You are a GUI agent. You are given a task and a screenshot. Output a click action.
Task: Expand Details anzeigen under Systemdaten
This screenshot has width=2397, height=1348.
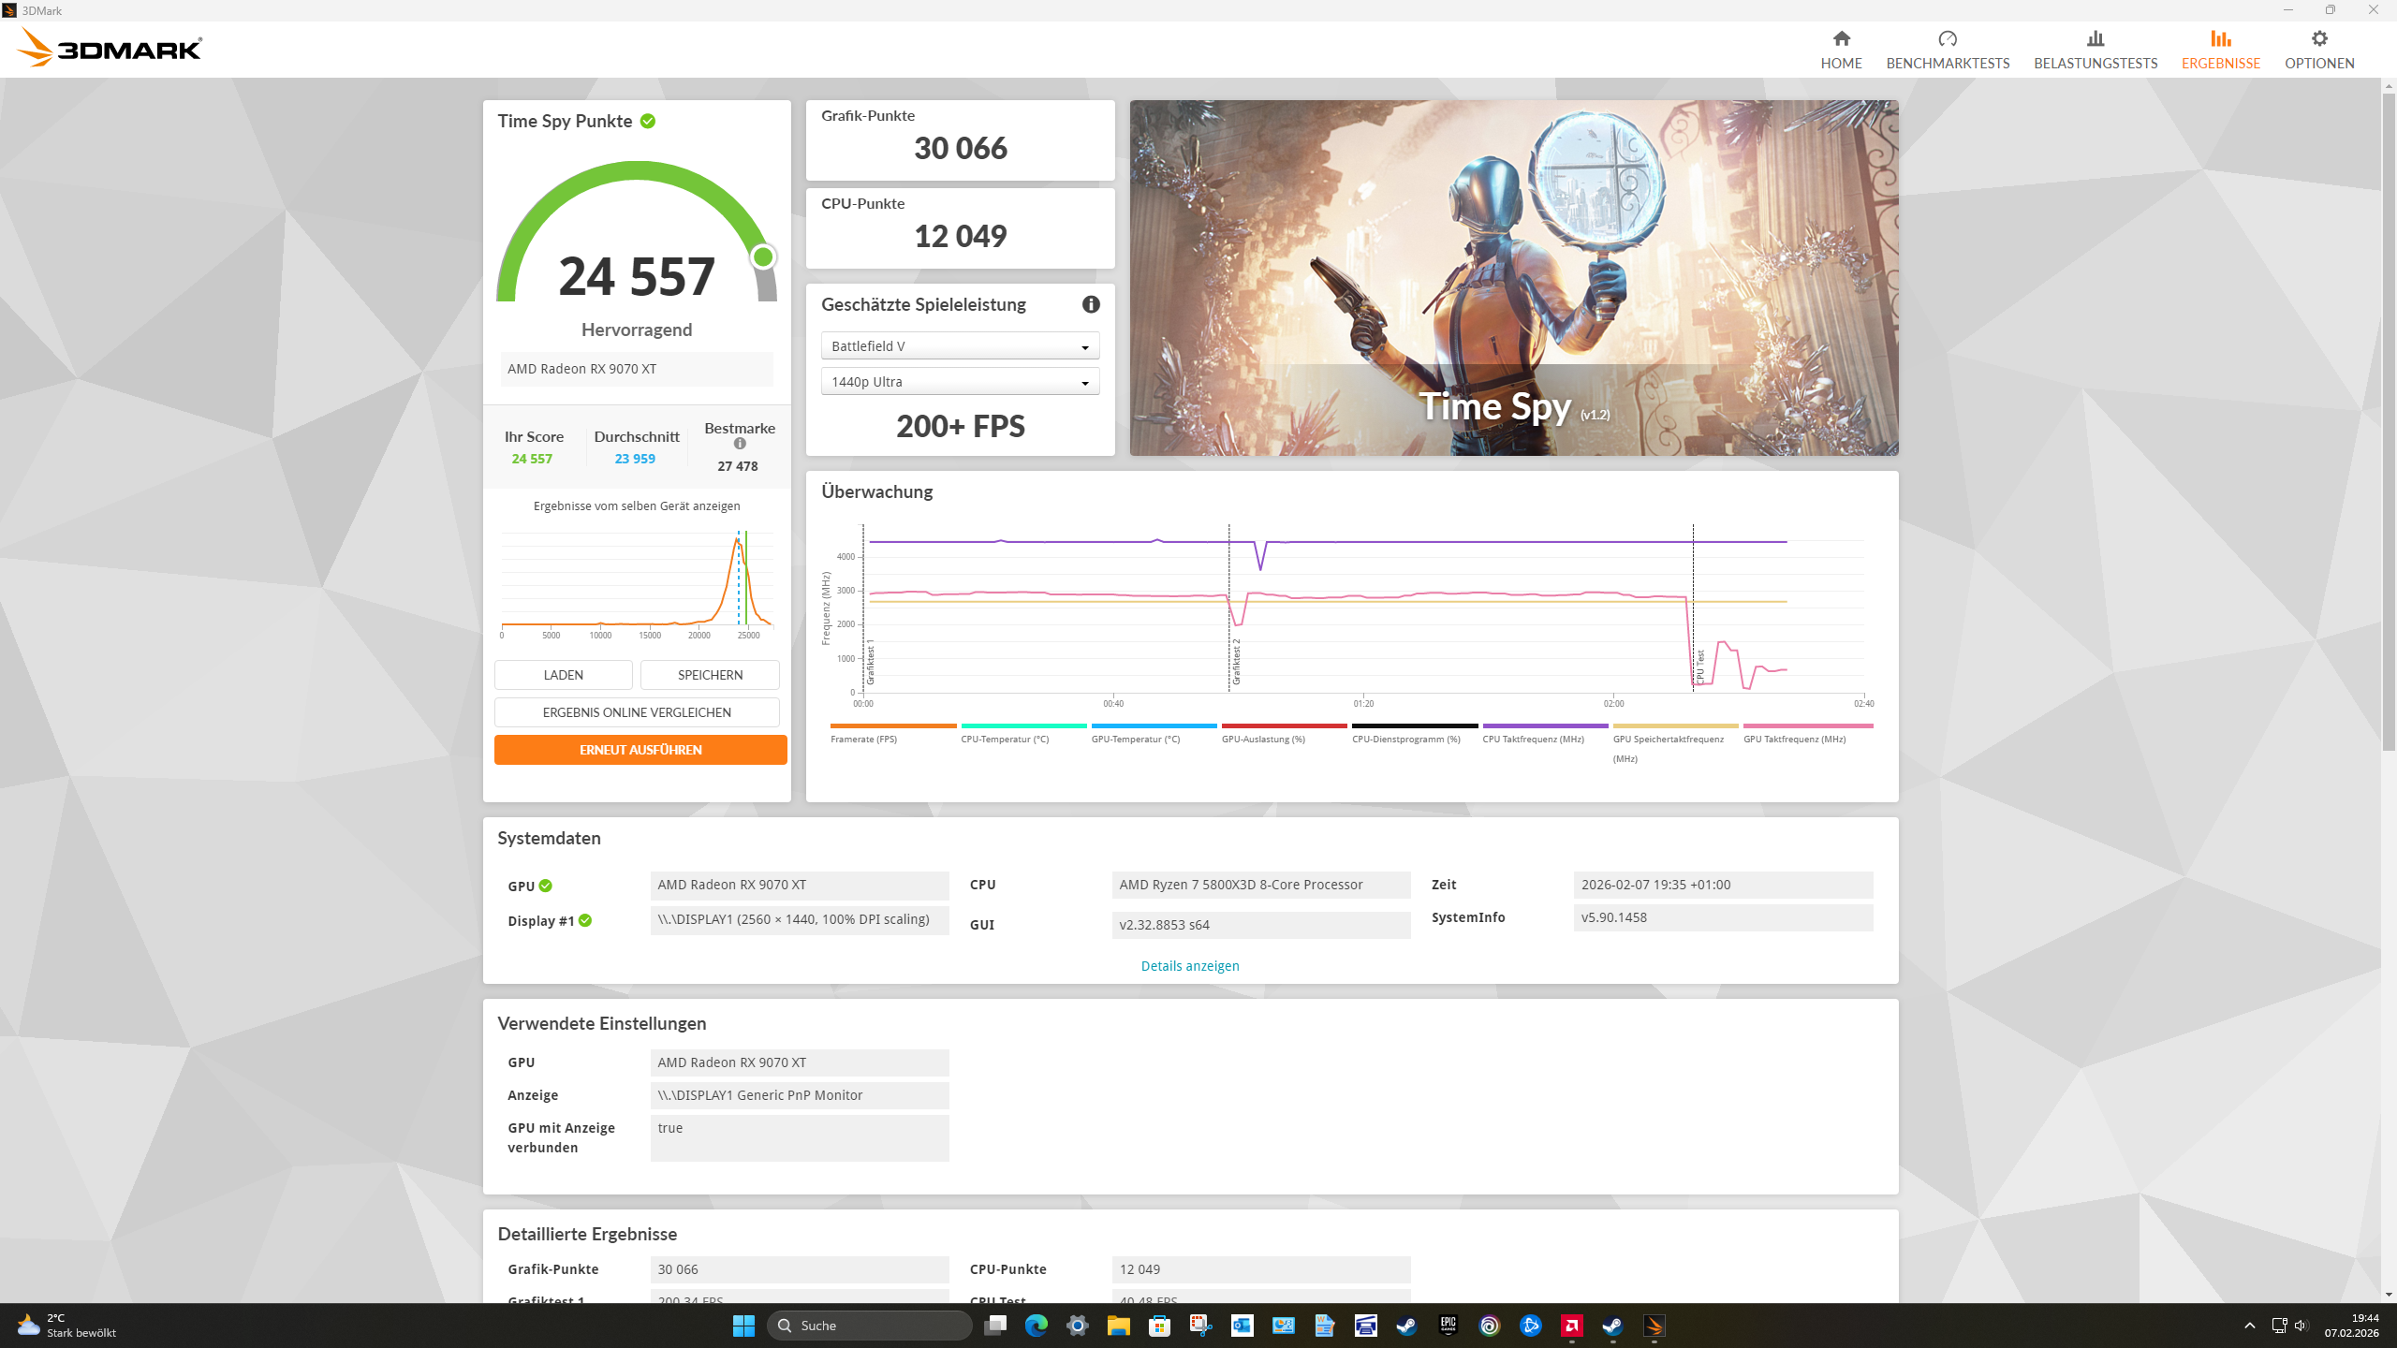click(1189, 965)
